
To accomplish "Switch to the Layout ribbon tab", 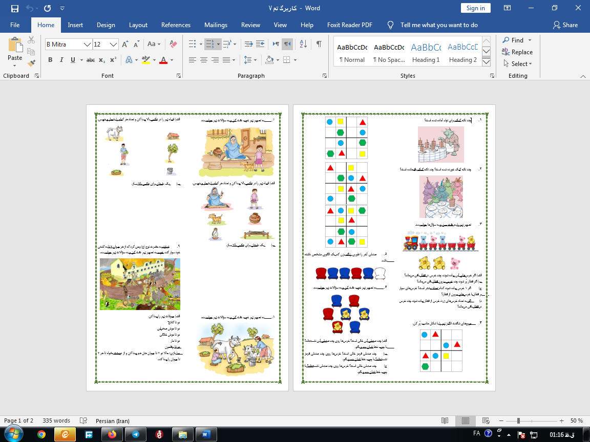I will pyautogui.click(x=138, y=25).
